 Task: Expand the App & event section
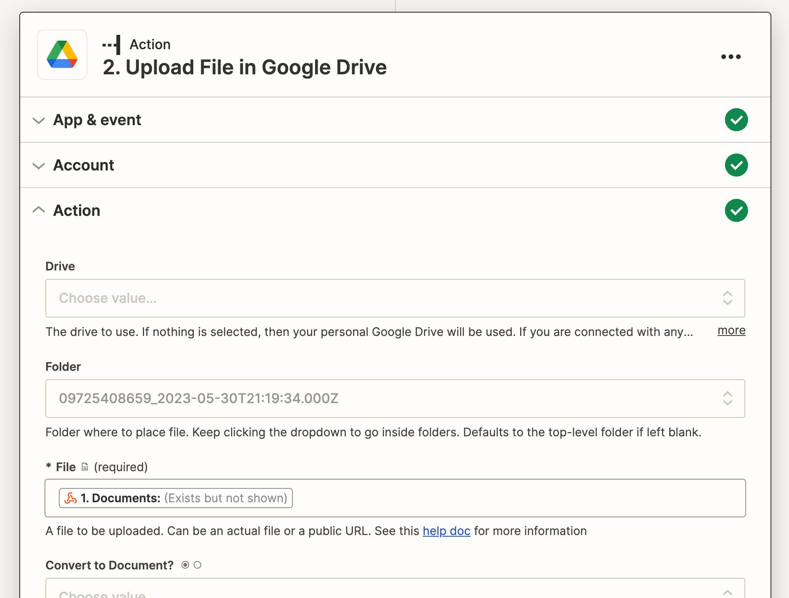[x=39, y=121]
